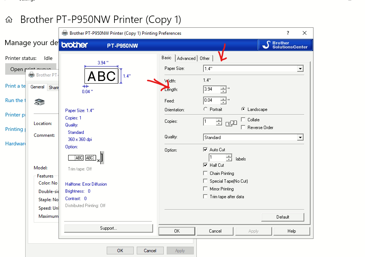Switch to the Basic tab
This screenshot has height=257, width=365.
[166, 58]
